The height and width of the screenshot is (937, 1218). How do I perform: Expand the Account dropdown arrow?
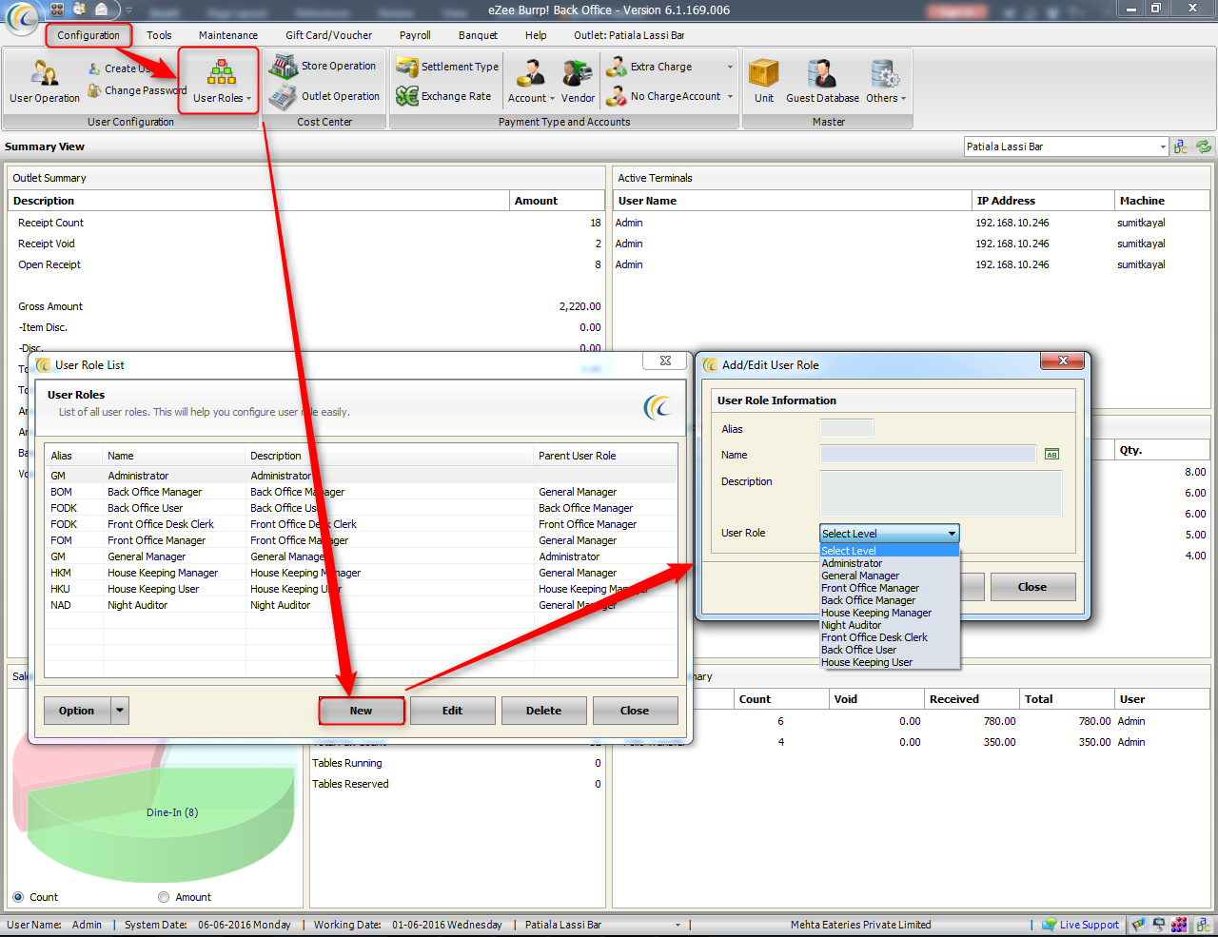coord(552,99)
